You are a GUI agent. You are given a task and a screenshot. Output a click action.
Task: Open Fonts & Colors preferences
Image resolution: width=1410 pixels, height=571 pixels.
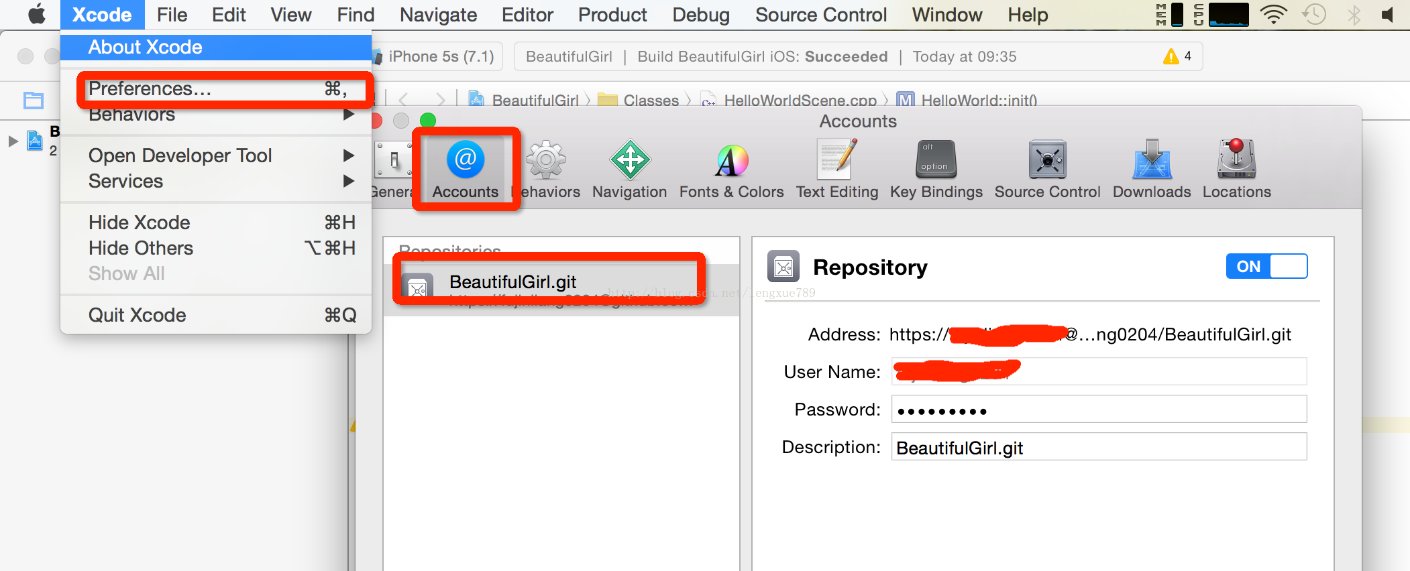[x=731, y=169]
